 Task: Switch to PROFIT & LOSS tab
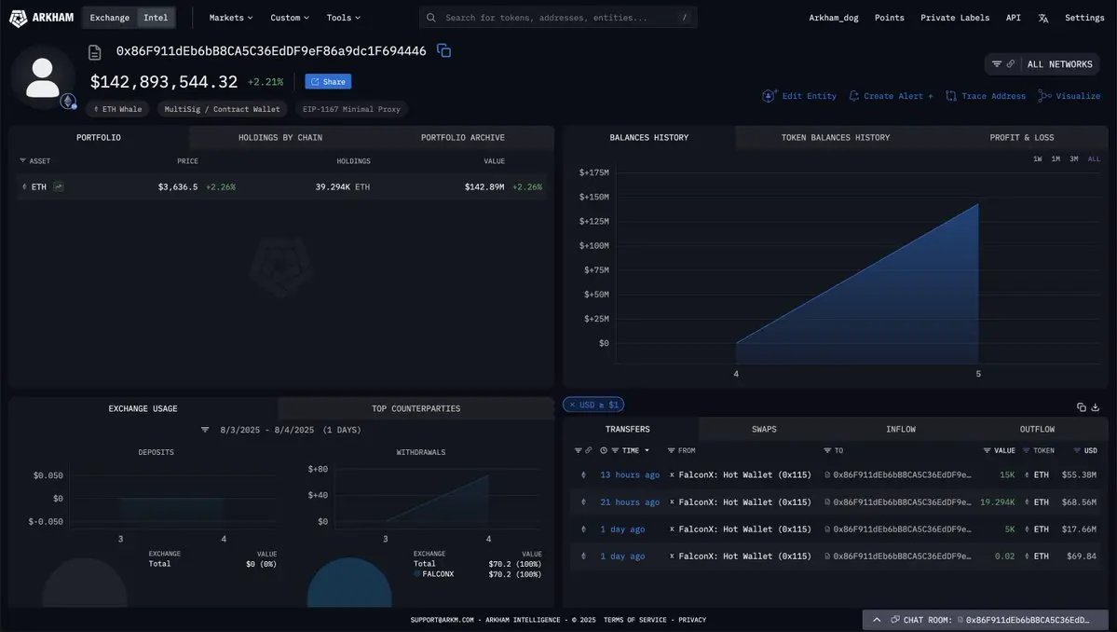(1022, 138)
